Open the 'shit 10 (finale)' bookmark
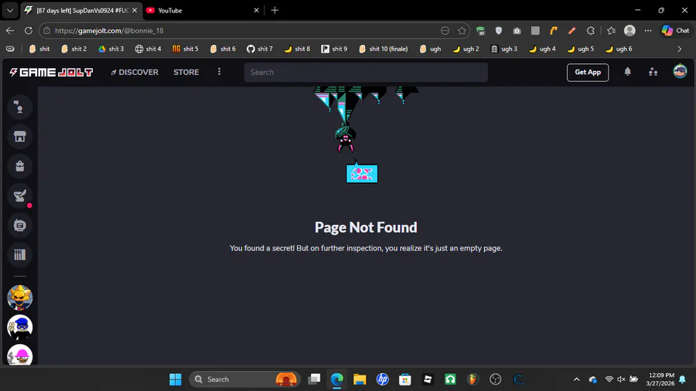The width and height of the screenshot is (696, 391). (384, 49)
